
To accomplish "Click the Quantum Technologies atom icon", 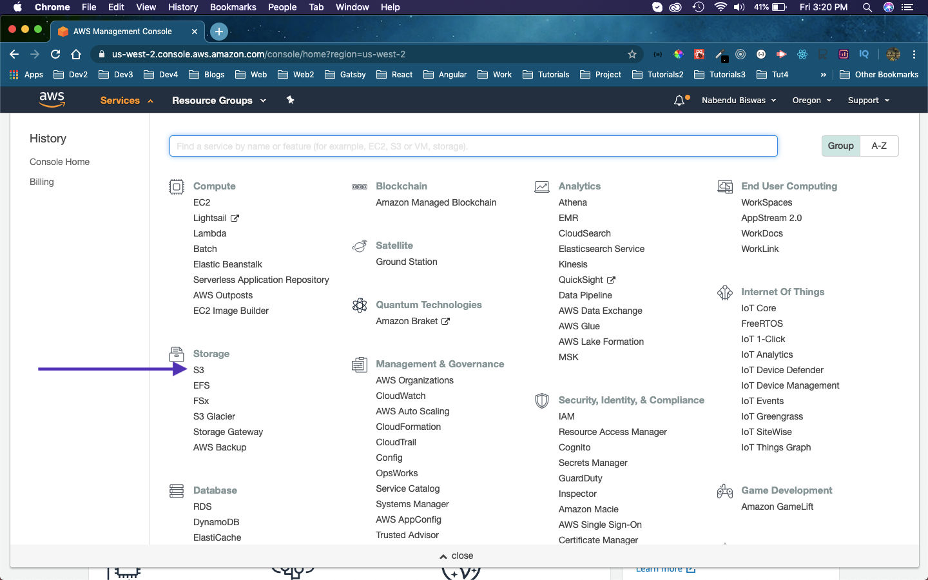I will tap(360, 305).
